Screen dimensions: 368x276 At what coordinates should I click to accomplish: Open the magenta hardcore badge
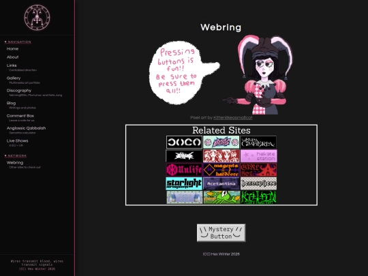point(221,170)
